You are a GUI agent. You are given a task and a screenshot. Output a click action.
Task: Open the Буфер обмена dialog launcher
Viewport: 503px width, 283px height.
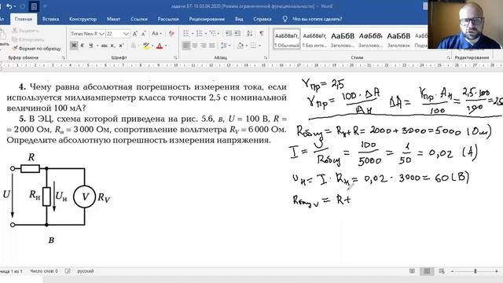tap(63, 57)
